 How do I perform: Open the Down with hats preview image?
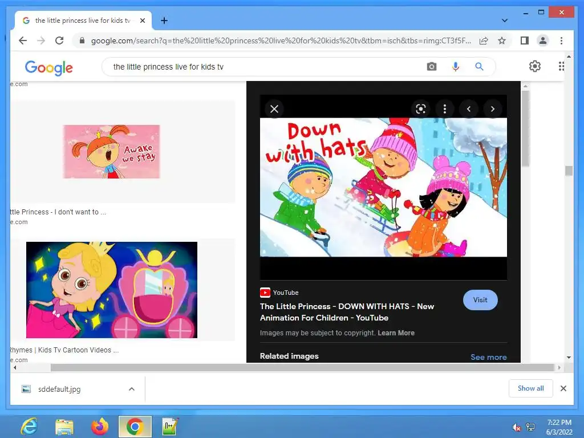[383, 187]
